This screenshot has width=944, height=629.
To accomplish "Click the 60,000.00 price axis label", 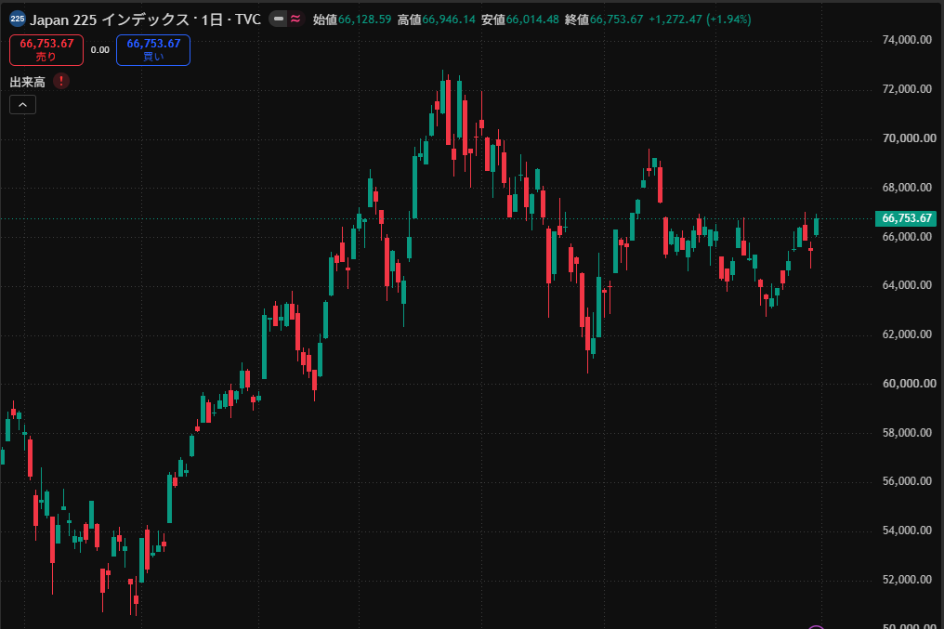I will point(909,384).
